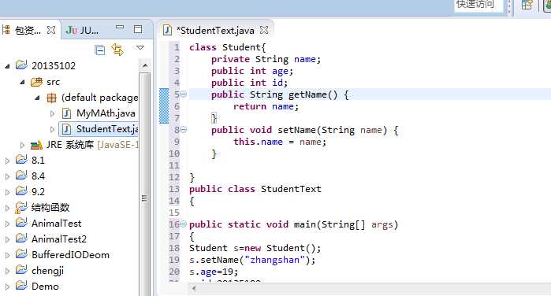Viewport: 551px width, 296px height.
Task: Click the src package folder icon
Action: [x=36, y=82]
